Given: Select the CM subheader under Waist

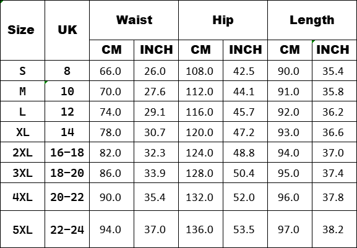Looking at the screenshot, I should [111, 50].
